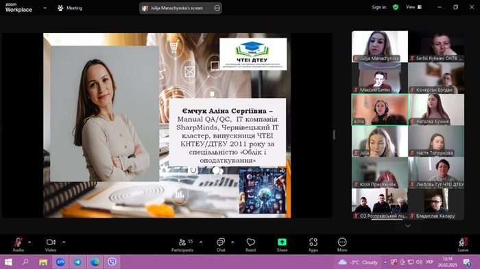Open the Apps panel
The image size is (480, 269).
313,245
